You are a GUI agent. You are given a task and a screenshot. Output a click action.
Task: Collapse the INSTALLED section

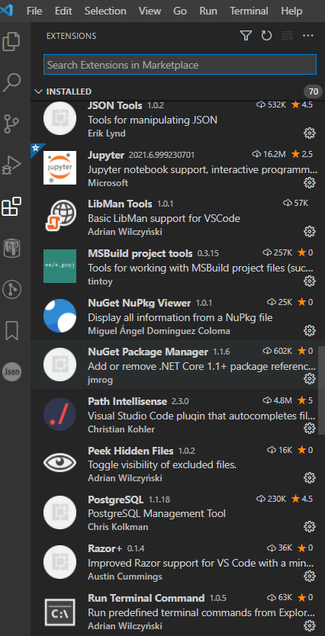pos(39,92)
